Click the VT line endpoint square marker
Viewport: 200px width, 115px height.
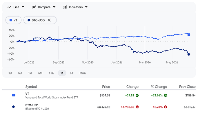click(x=189, y=35)
